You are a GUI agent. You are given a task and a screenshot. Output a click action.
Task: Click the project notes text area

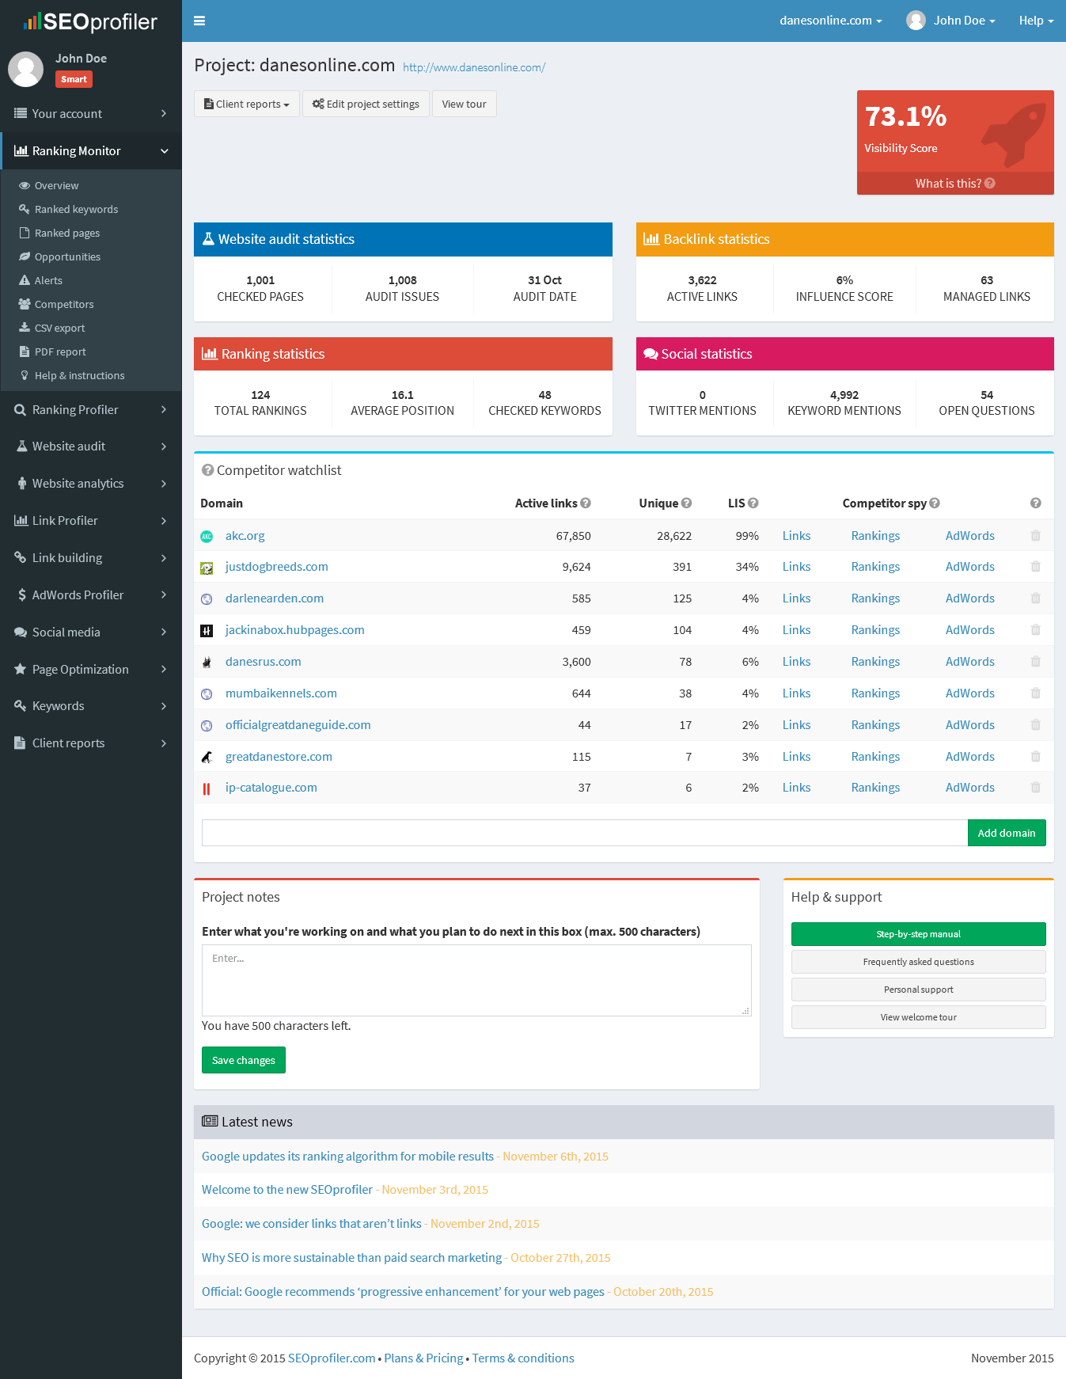coord(476,980)
